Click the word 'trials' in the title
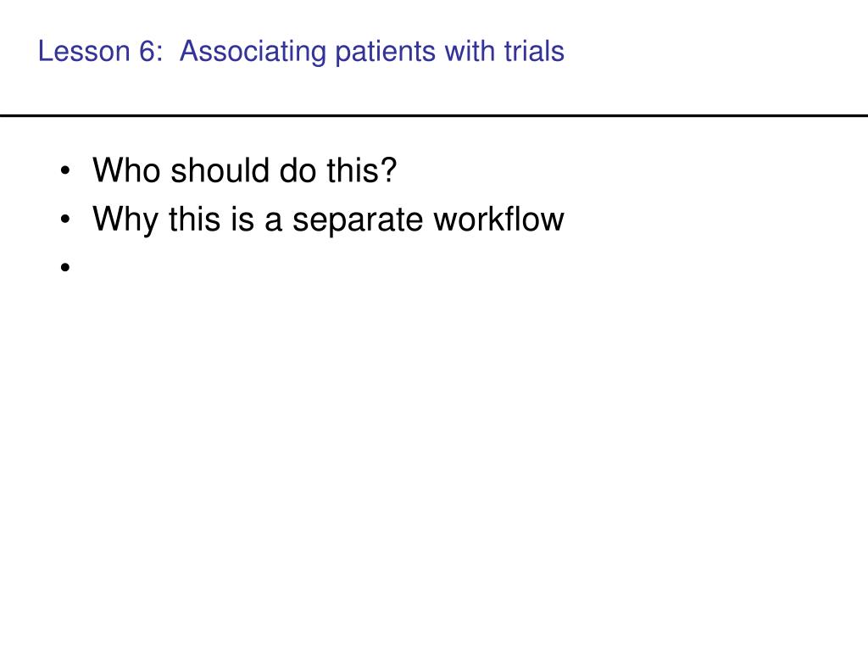Viewport: 868px width, 651px height. click(534, 51)
